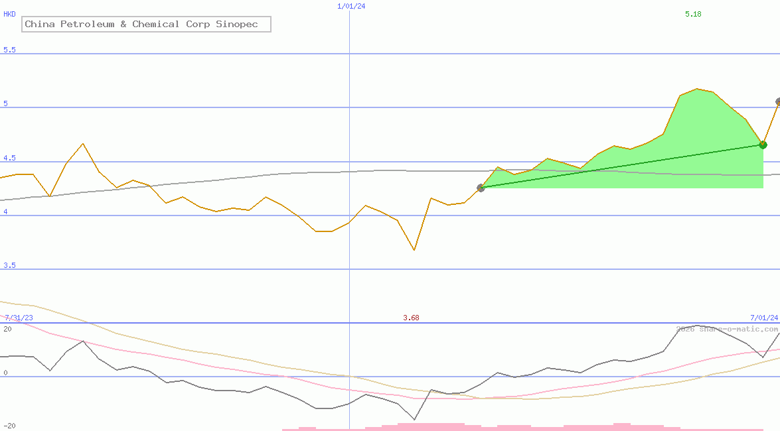Viewport: 780px width, 431px height.
Task: Click the China Petroleum & Chemical Corp Sinopec title box
Action: coord(146,25)
